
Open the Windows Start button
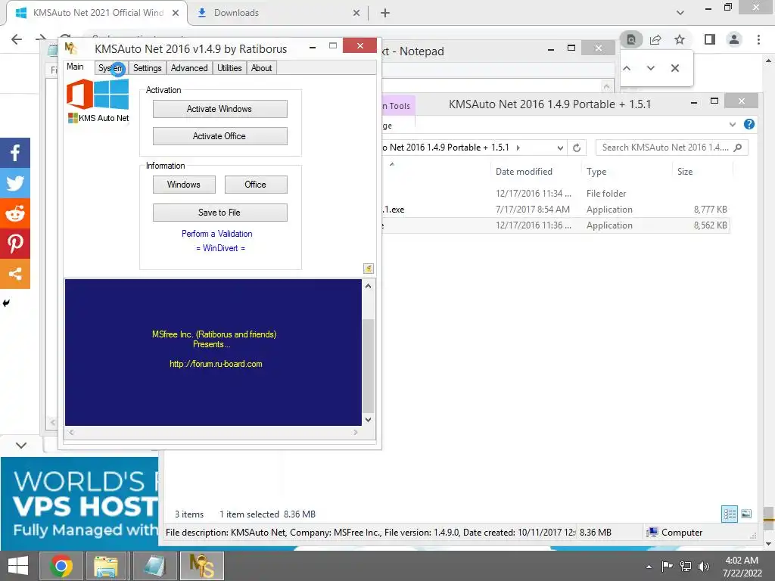pos(18,566)
